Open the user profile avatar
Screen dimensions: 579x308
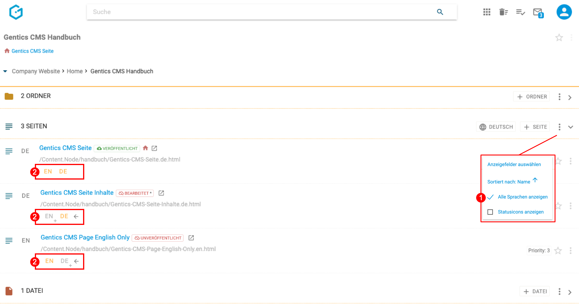coord(564,12)
